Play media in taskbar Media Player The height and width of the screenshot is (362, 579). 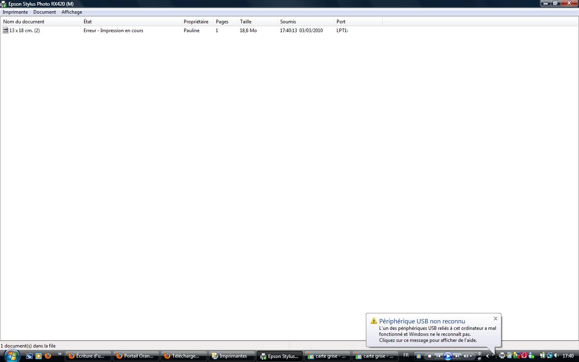pyautogui.click(x=448, y=356)
